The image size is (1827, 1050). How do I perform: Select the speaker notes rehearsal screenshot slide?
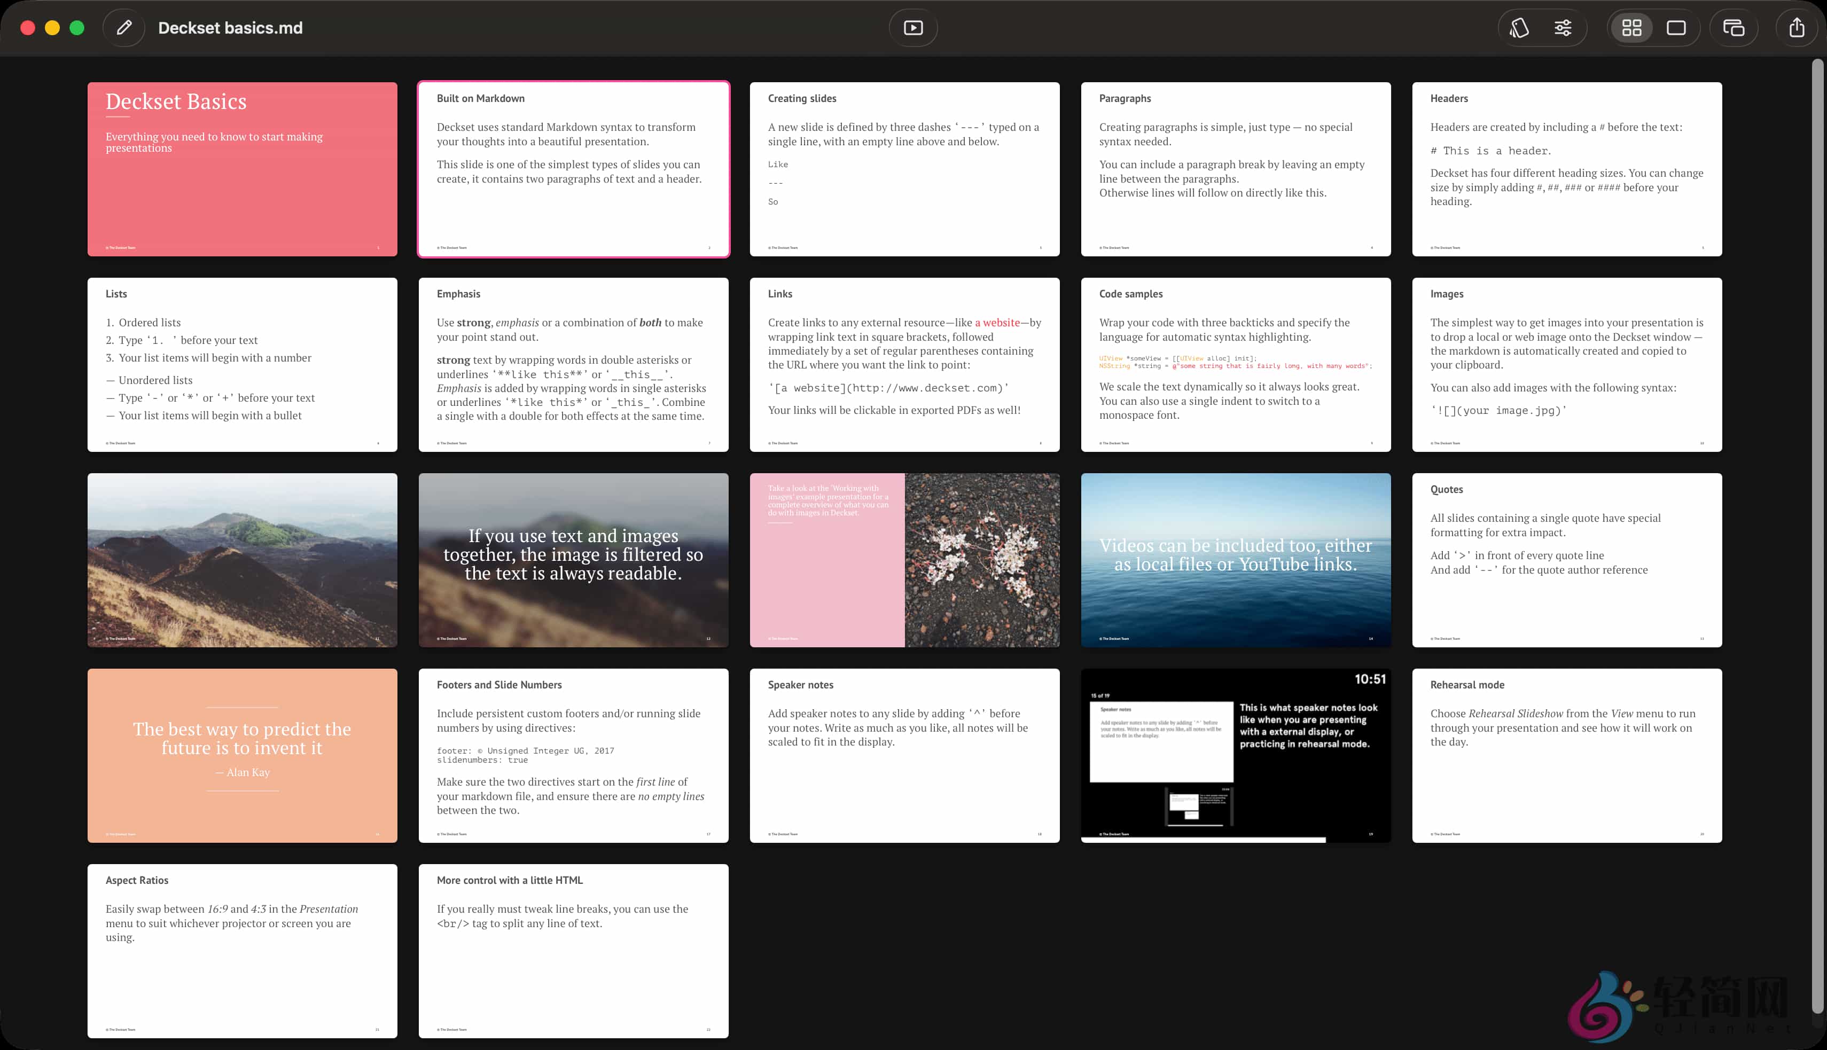(x=1236, y=755)
